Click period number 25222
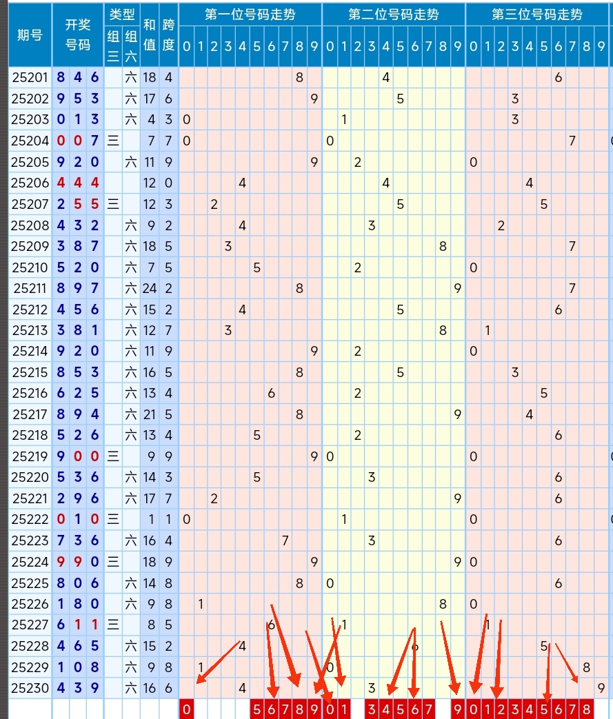 (x=30, y=520)
